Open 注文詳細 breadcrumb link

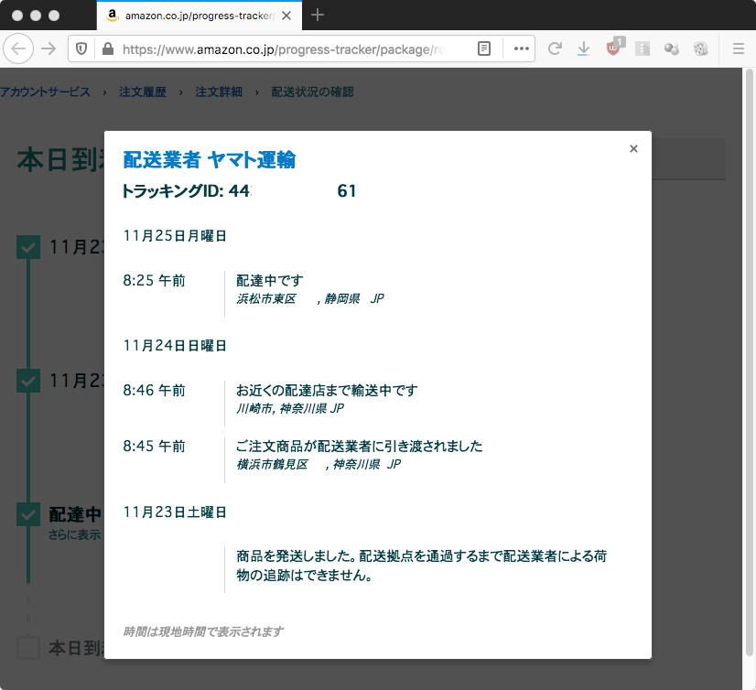(219, 92)
